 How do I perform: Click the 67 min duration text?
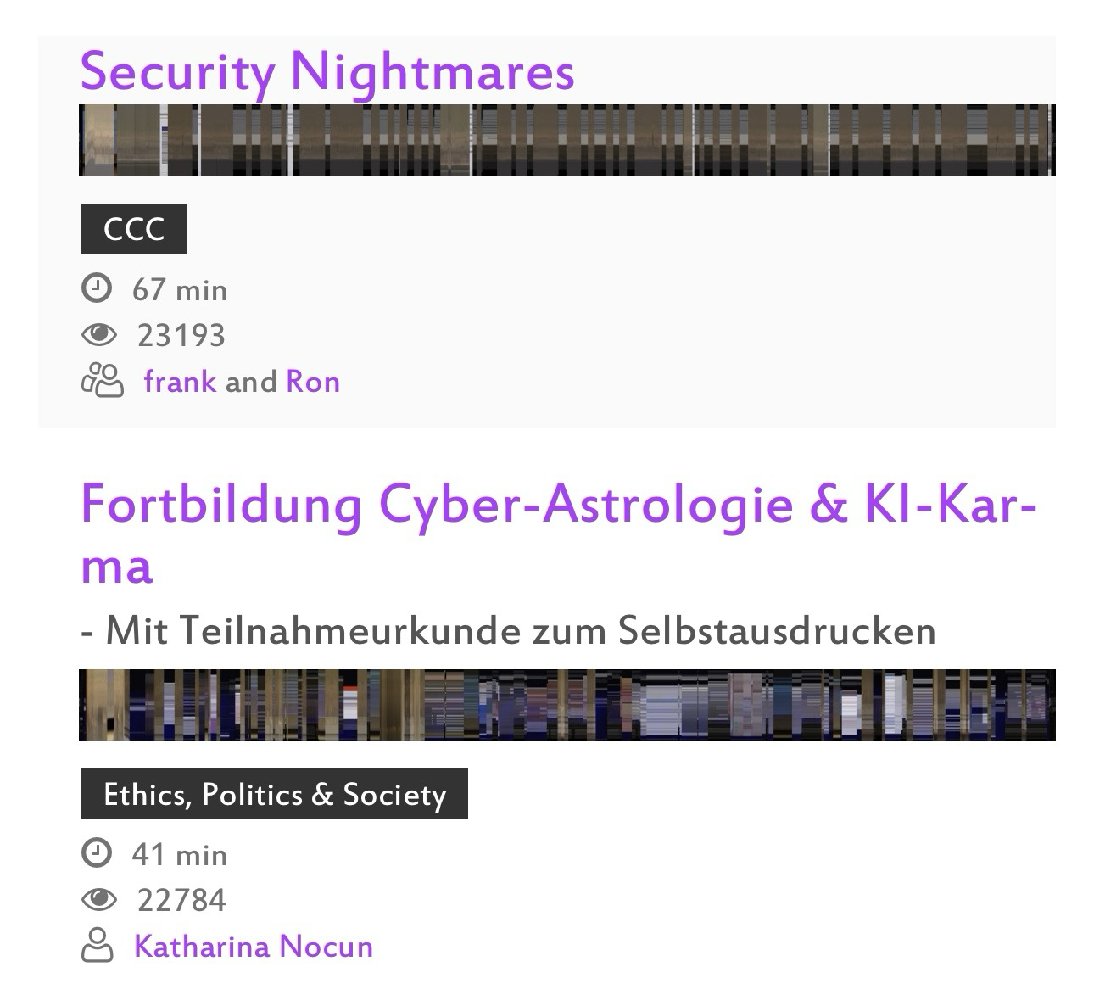tap(180, 290)
